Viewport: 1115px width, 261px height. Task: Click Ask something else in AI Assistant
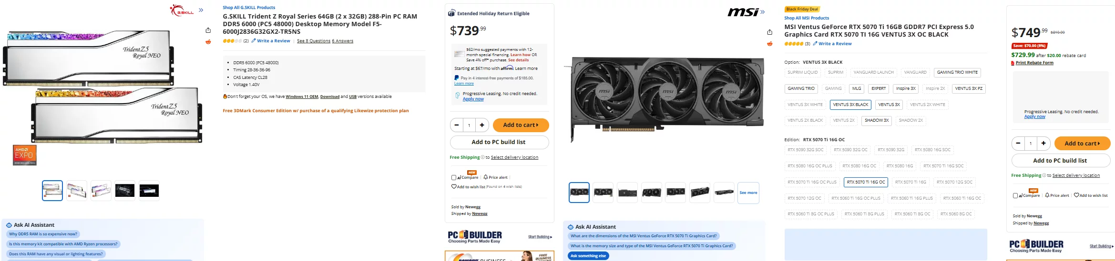point(588,256)
